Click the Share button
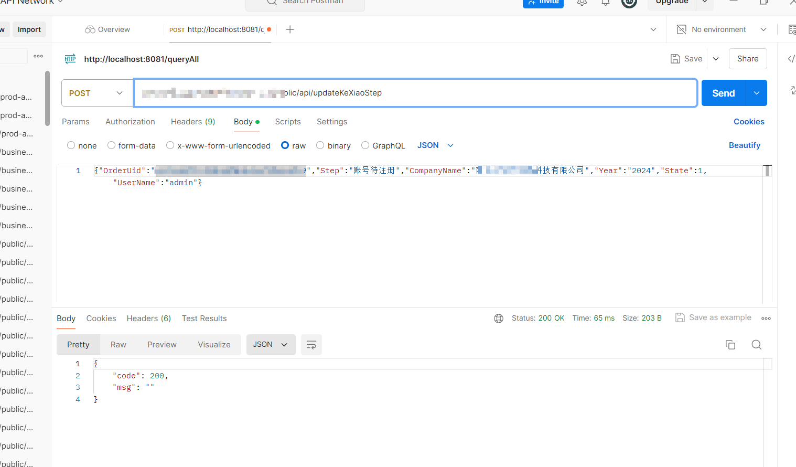 coord(748,59)
